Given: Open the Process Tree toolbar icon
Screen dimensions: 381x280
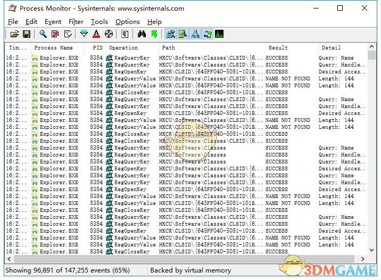Looking at the screenshot, I should point(125,34).
